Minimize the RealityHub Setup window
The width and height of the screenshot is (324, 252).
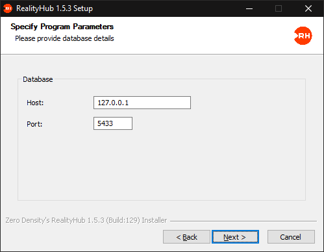point(249,8)
